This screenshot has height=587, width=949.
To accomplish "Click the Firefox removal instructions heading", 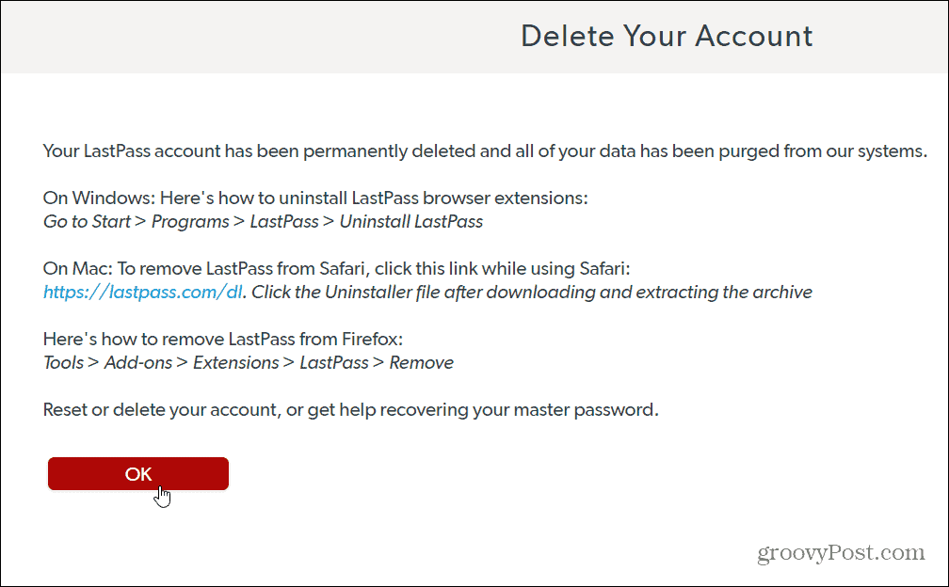I will pos(223,339).
